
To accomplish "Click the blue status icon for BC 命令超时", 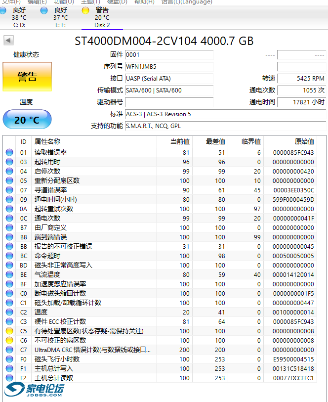I will pyautogui.click(x=9, y=256).
